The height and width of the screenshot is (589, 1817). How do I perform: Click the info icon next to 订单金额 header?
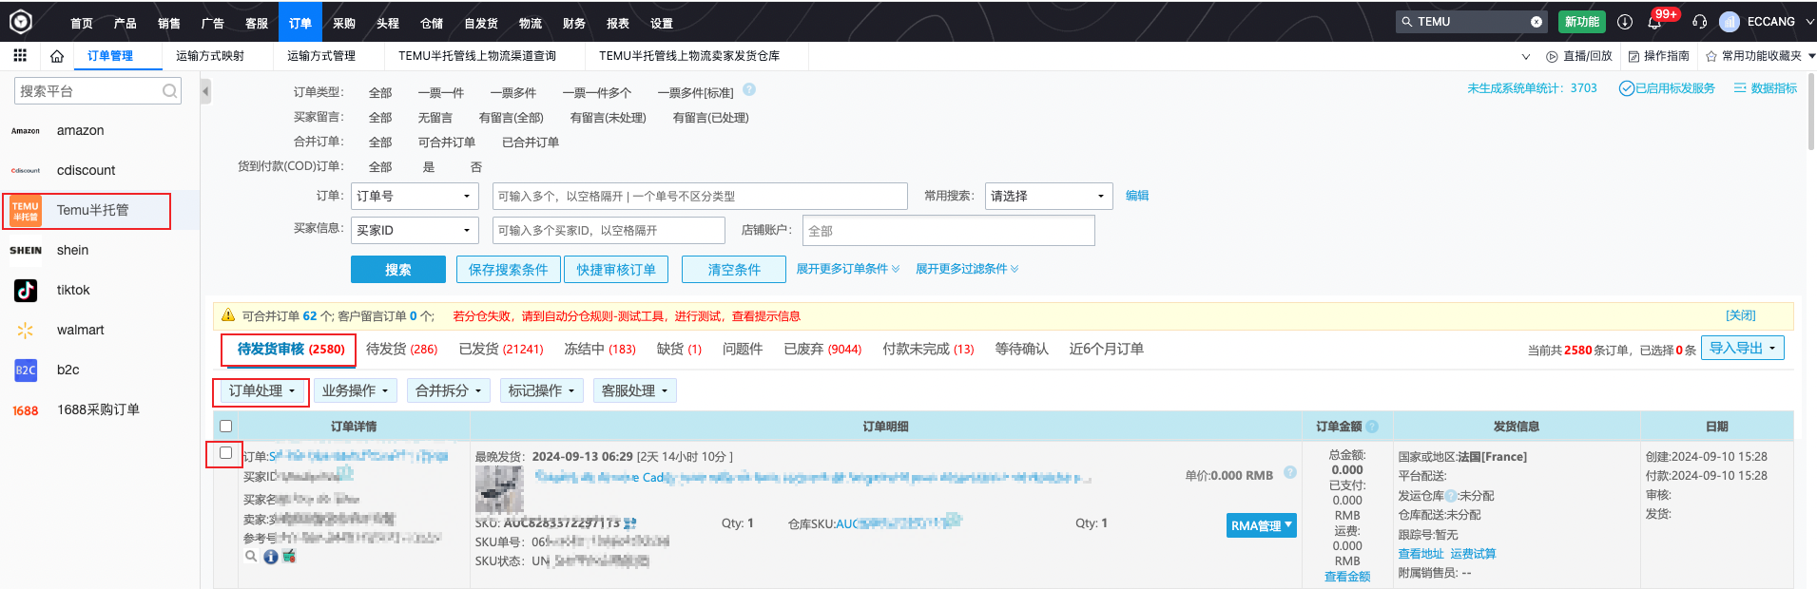pos(1372,427)
